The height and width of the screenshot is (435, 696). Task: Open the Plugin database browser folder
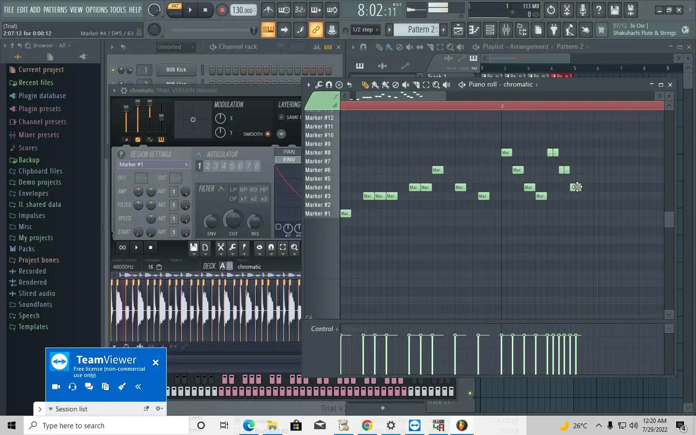pos(42,96)
